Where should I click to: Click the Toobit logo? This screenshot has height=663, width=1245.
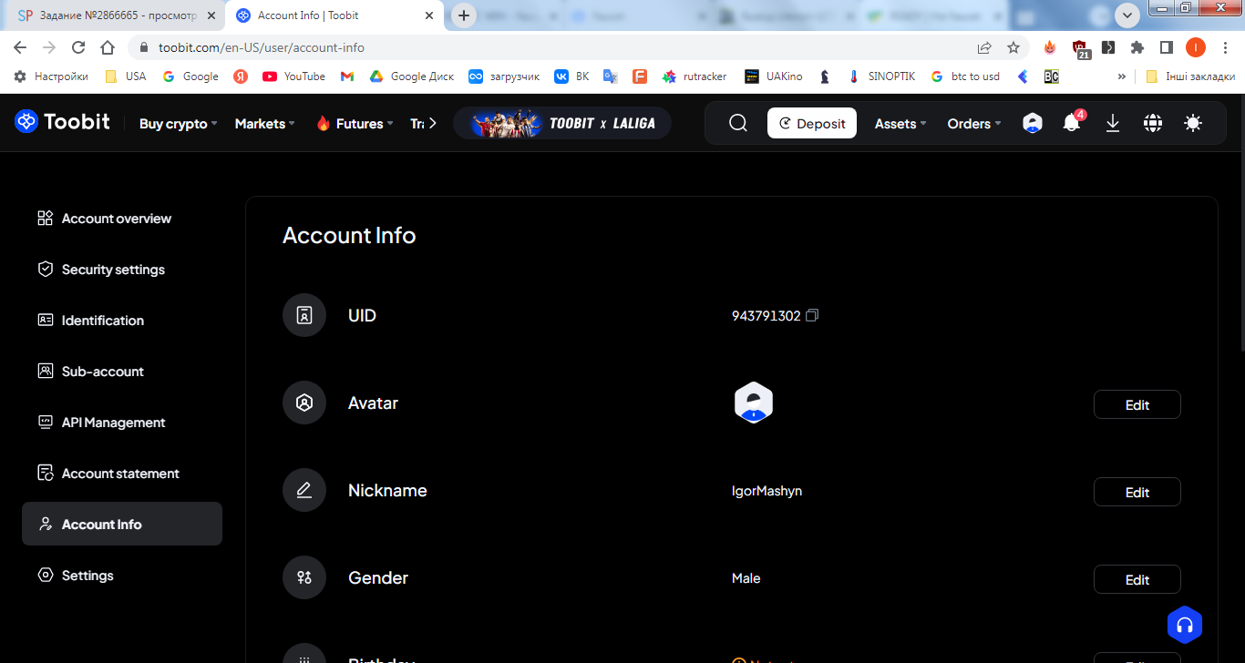click(x=62, y=121)
